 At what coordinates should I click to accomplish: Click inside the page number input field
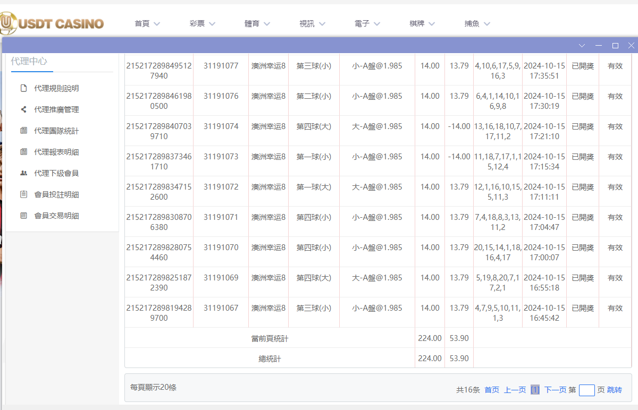pyautogui.click(x=586, y=390)
